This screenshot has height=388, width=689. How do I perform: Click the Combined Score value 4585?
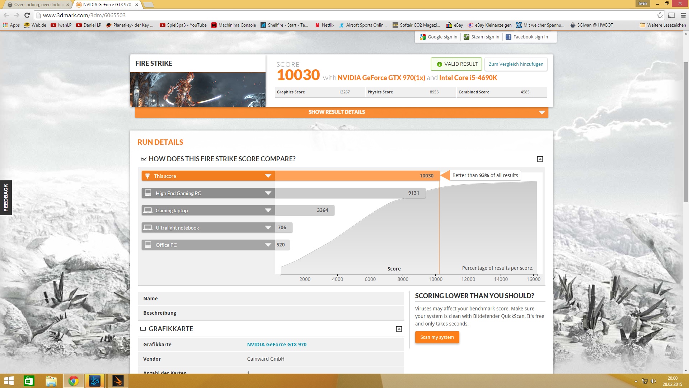click(x=525, y=92)
